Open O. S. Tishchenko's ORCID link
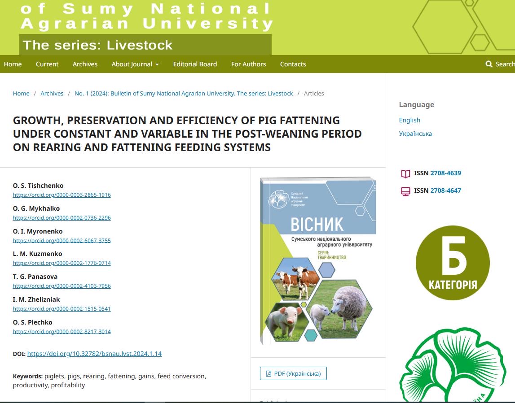The width and height of the screenshot is (515, 403). tap(62, 195)
